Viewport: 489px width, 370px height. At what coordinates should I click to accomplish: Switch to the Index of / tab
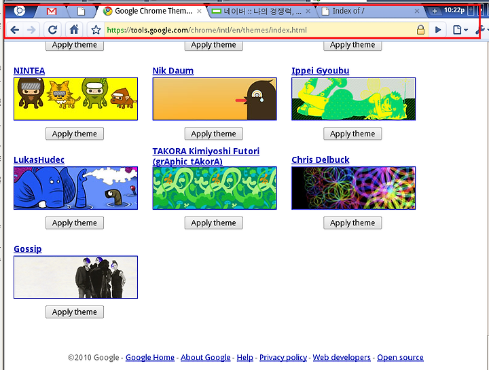click(371, 12)
